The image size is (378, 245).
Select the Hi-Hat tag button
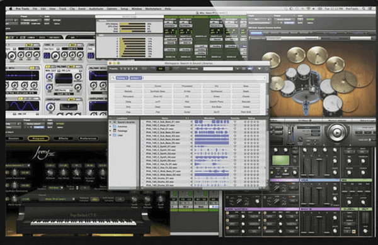coord(187,91)
